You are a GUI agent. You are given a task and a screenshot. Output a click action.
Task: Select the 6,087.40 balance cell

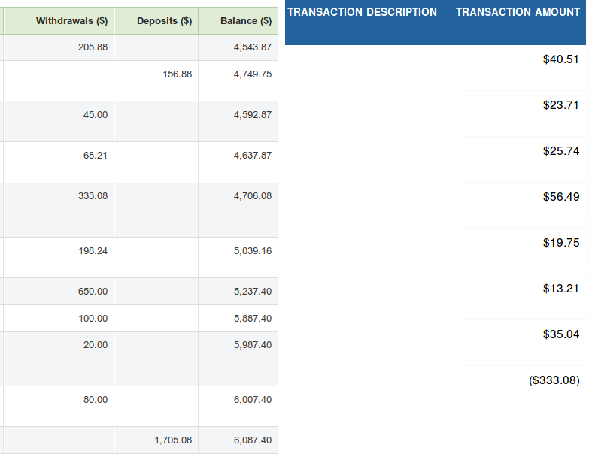(x=253, y=440)
